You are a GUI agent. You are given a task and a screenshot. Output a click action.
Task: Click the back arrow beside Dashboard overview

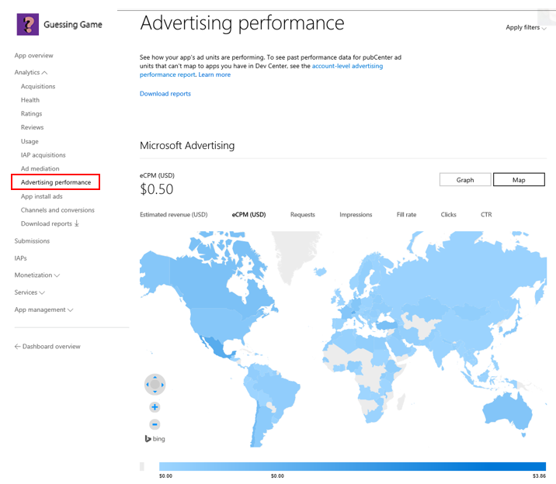pos(17,346)
